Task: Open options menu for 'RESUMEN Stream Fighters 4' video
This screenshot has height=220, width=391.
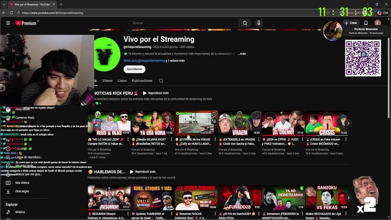Action: click(128, 214)
